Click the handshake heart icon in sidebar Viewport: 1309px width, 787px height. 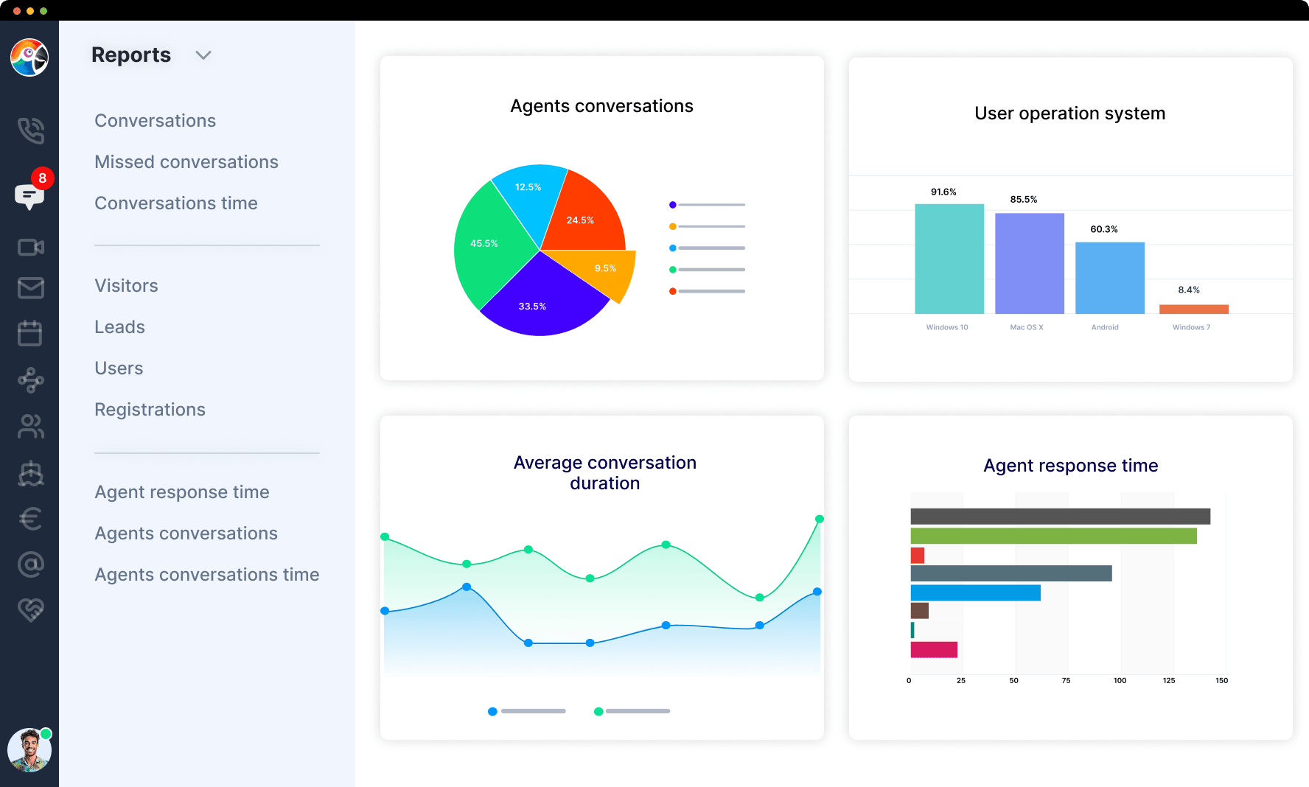[30, 609]
